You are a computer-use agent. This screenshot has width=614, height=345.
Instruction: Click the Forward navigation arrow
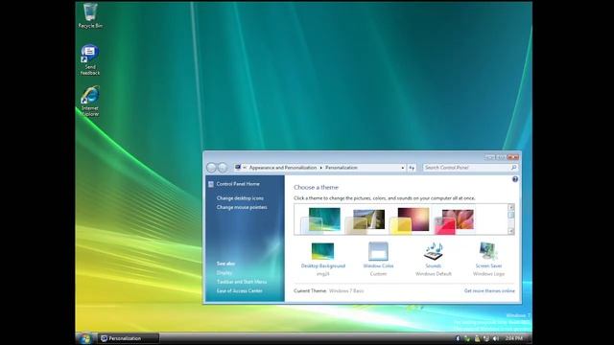click(222, 168)
